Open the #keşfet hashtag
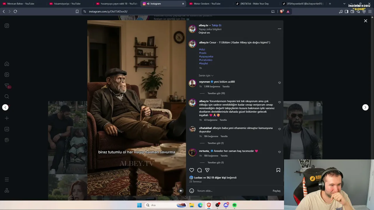The image size is (374, 210). pyautogui.click(x=203, y=64)
